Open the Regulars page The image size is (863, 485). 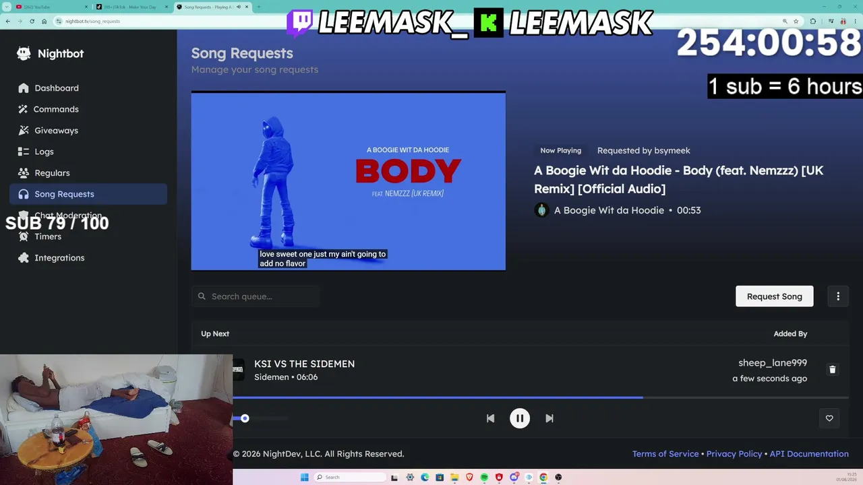pyautogui.click(x=88, y=173)
